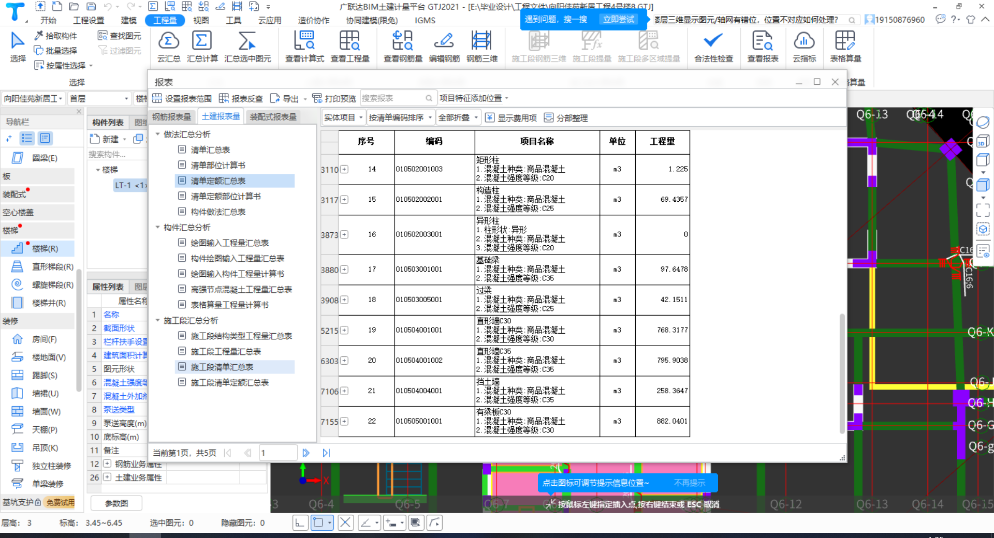
Task: Toggle 显示费用项 option
Action: (x=511, y=118)
